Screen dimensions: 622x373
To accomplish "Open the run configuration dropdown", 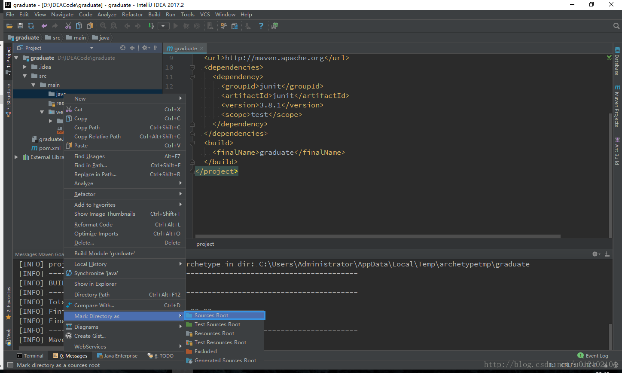I will [x=163, y=26].
